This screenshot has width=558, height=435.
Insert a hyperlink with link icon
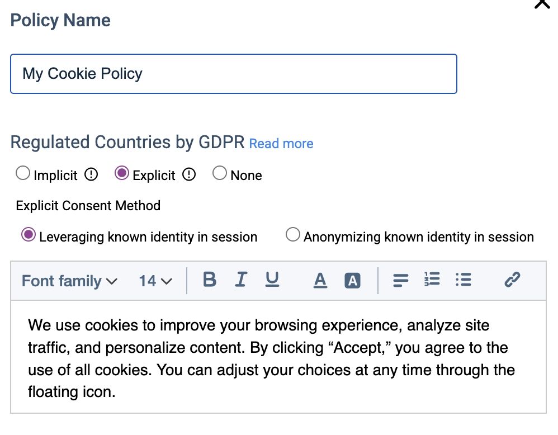512,280
